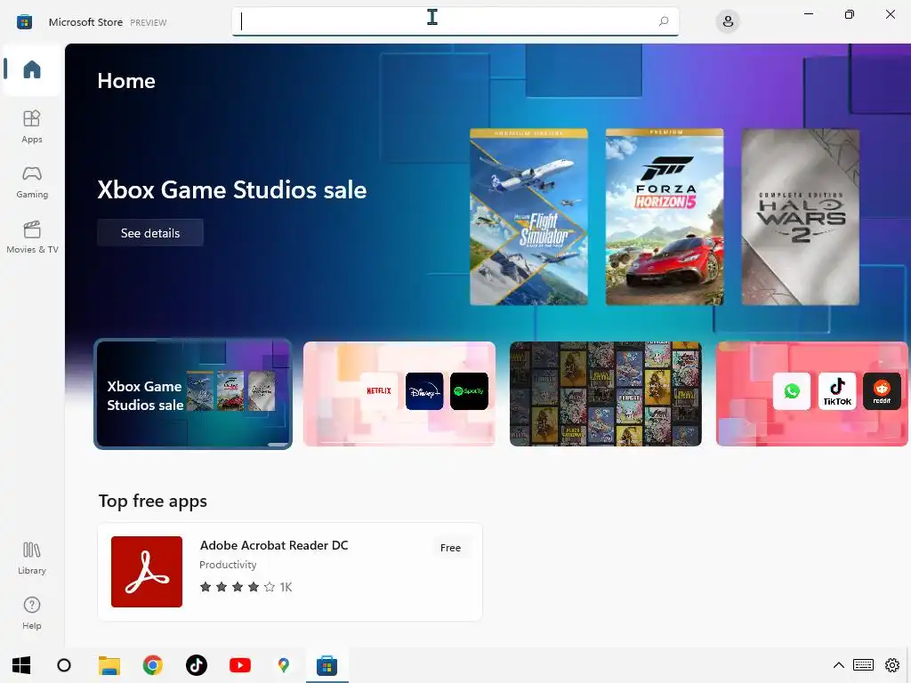The image size is (911, 683).
Task: Click the search magnifier icon
Action: pyautogui.click(x=664, y=21)
